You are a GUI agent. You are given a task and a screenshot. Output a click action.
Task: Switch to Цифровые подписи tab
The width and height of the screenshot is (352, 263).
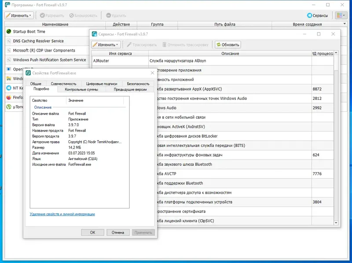point(102,84)
